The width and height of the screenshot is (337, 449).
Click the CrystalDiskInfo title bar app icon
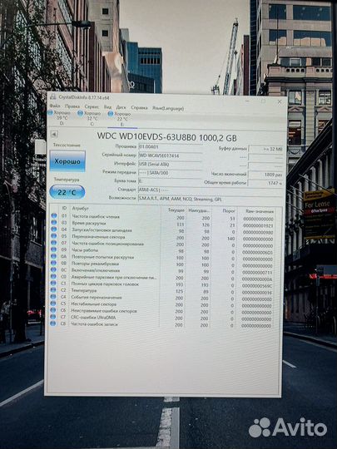pos(52,96)
